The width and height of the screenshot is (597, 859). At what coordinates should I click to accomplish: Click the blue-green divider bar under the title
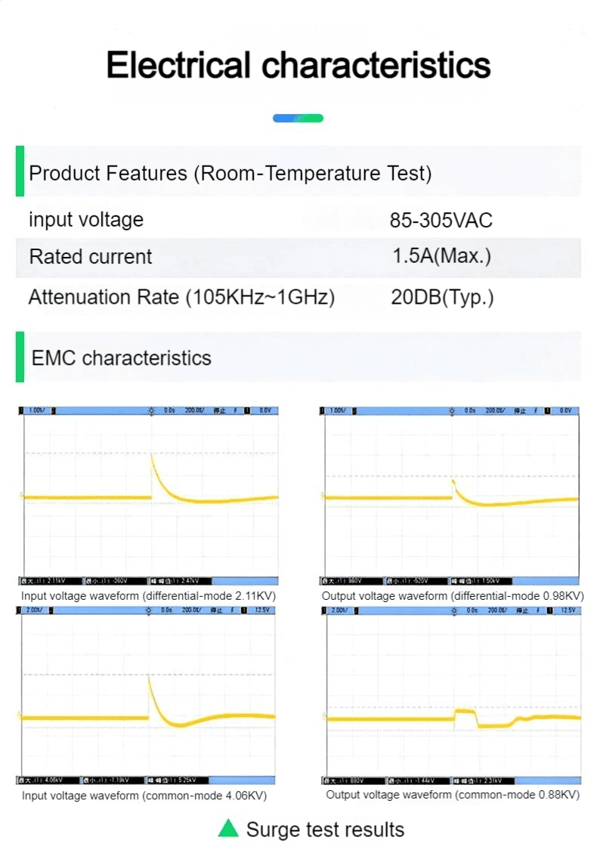click(x=298, y=118)
